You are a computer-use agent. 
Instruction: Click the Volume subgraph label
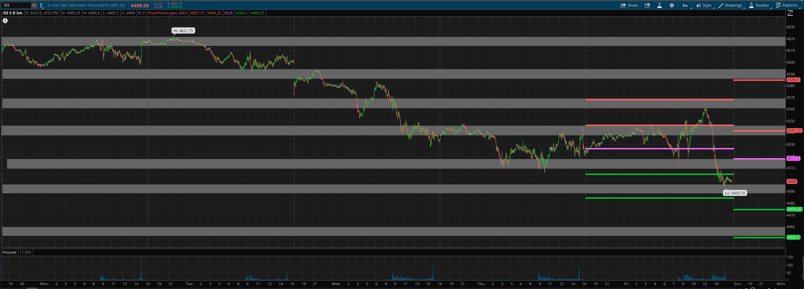pyautogui.click(x=9, y=252)
